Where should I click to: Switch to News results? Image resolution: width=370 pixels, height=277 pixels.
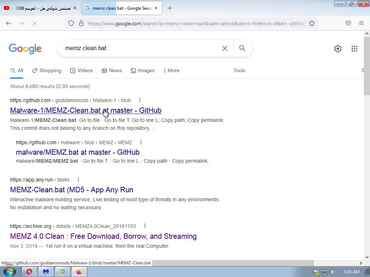point(112,70)
